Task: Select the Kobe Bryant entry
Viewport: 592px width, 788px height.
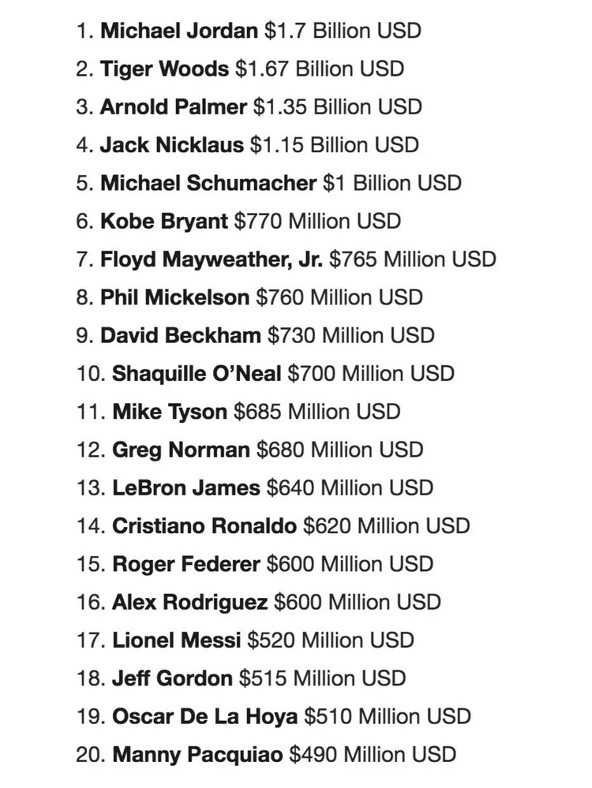Action: pyautogui.click(x=164, y=222)
